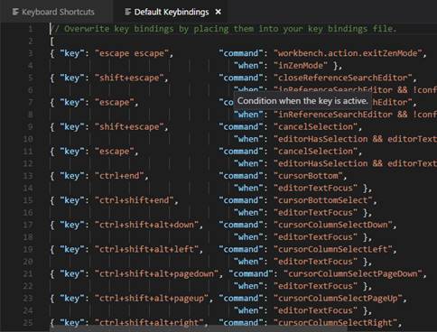Click the Default Keybindings tab file icon
Image resolution: width=437 pixels, height=332 pixels.
128,12
